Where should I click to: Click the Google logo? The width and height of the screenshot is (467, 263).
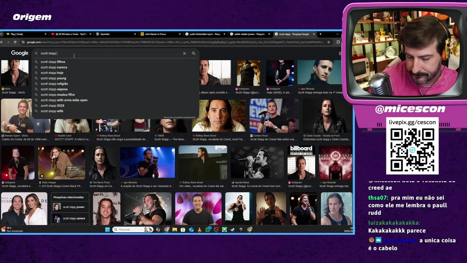click(20, 53)
